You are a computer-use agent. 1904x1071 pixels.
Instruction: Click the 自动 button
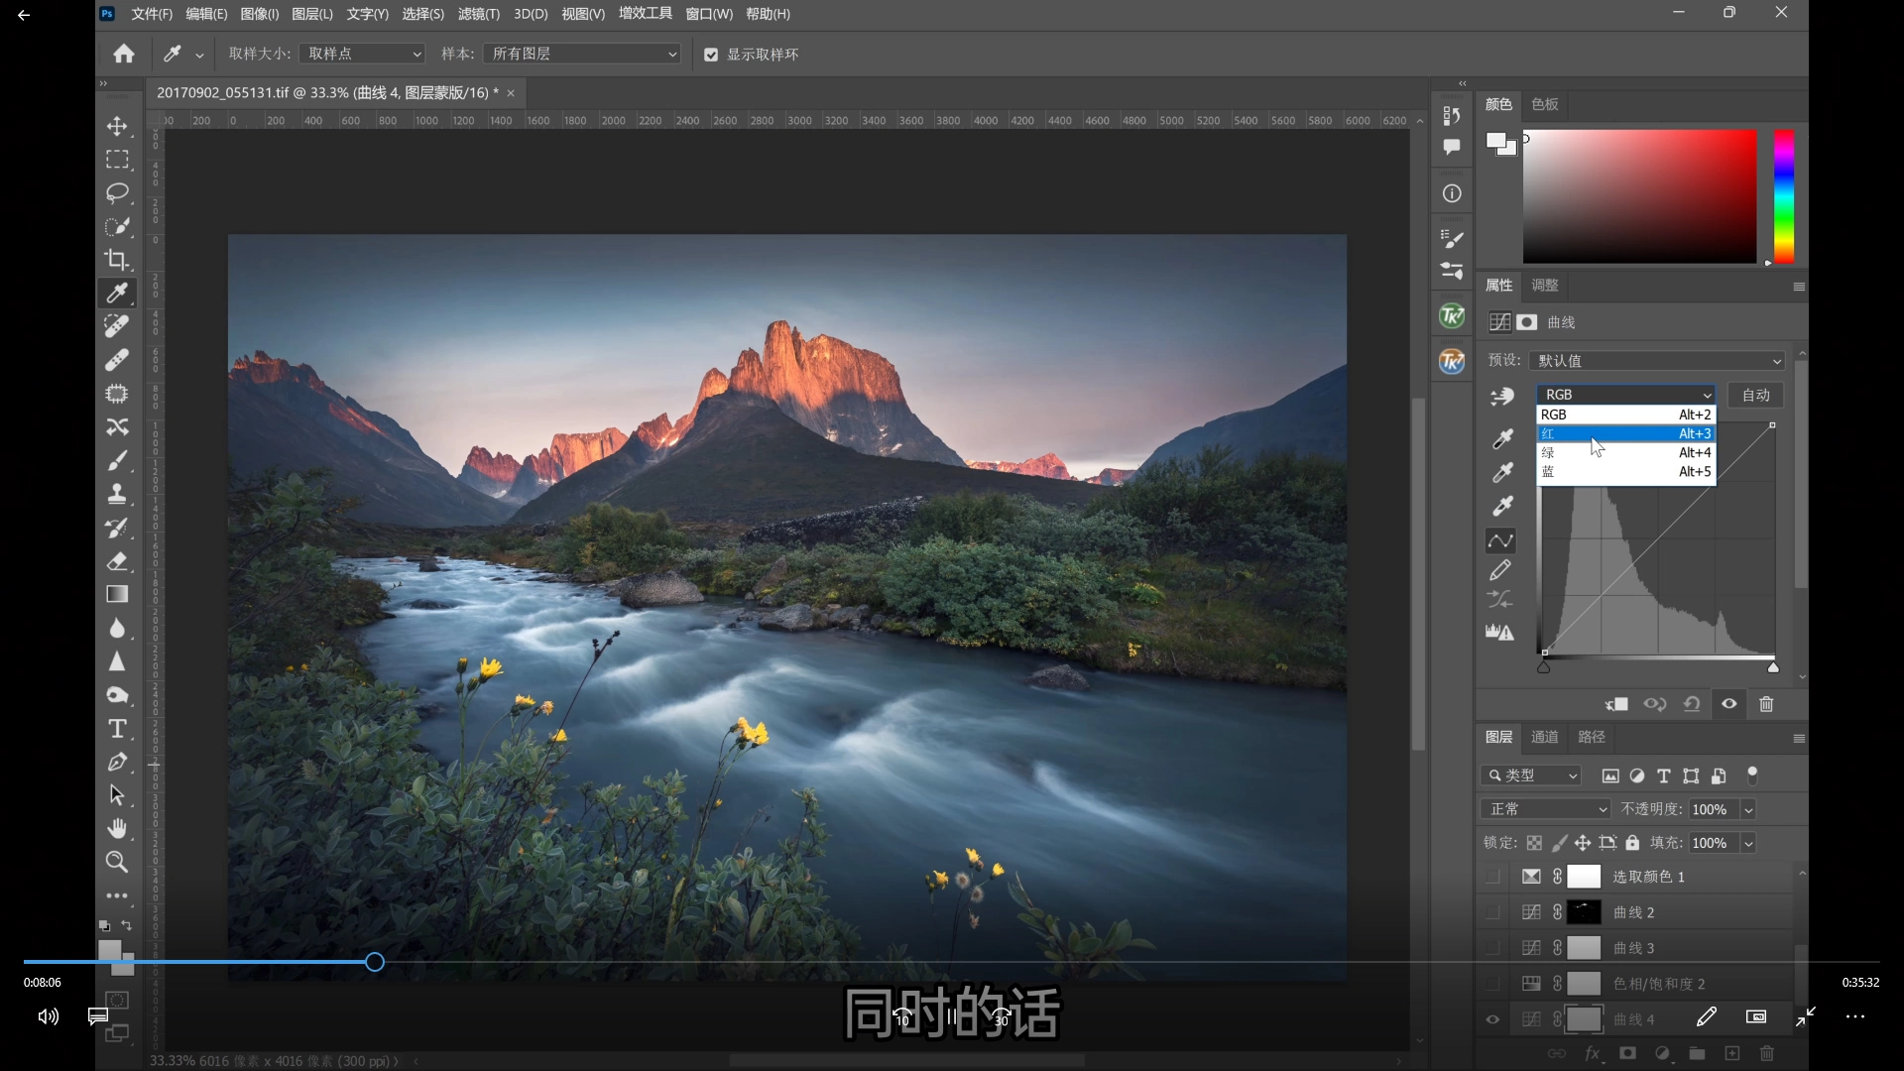[1755, 395]
